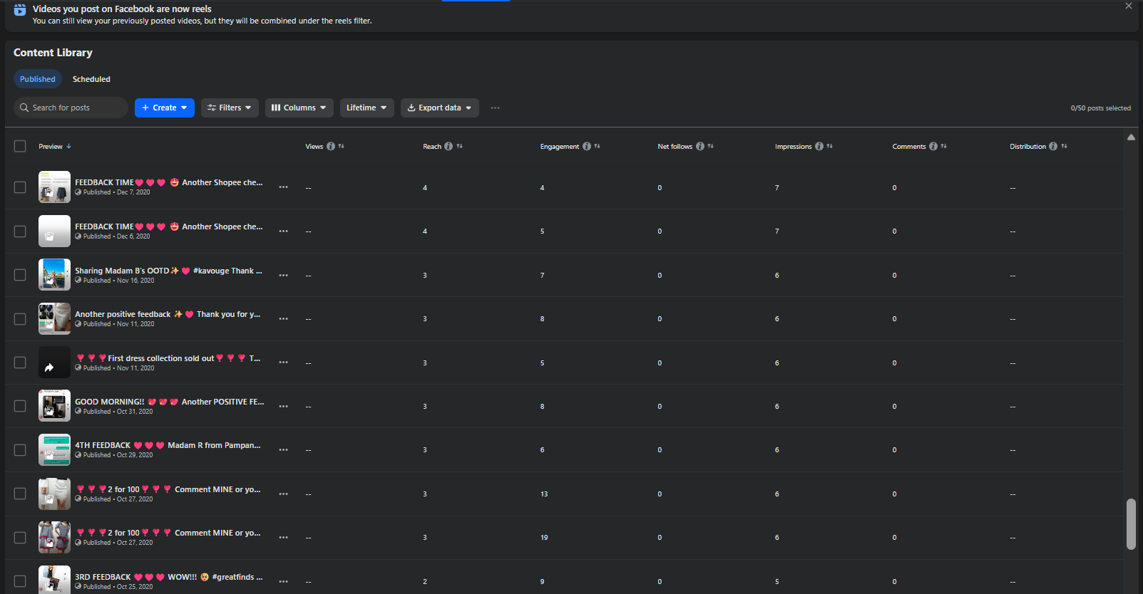Open more options ellipsis beside Export data
Image resolution: width=1143 pixels, height=594 pixels.
[495, 108]
